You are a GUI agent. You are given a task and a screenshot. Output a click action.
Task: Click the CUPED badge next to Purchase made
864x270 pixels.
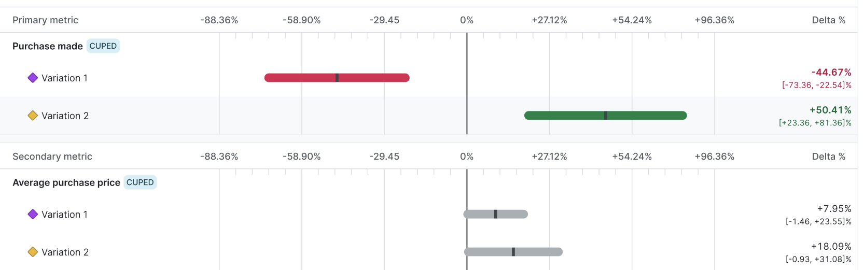tap(103, 46)
